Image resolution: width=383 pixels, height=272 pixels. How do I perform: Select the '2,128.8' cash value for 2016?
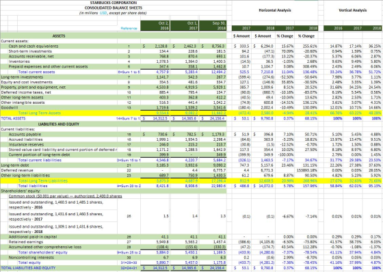click(161, 46)
